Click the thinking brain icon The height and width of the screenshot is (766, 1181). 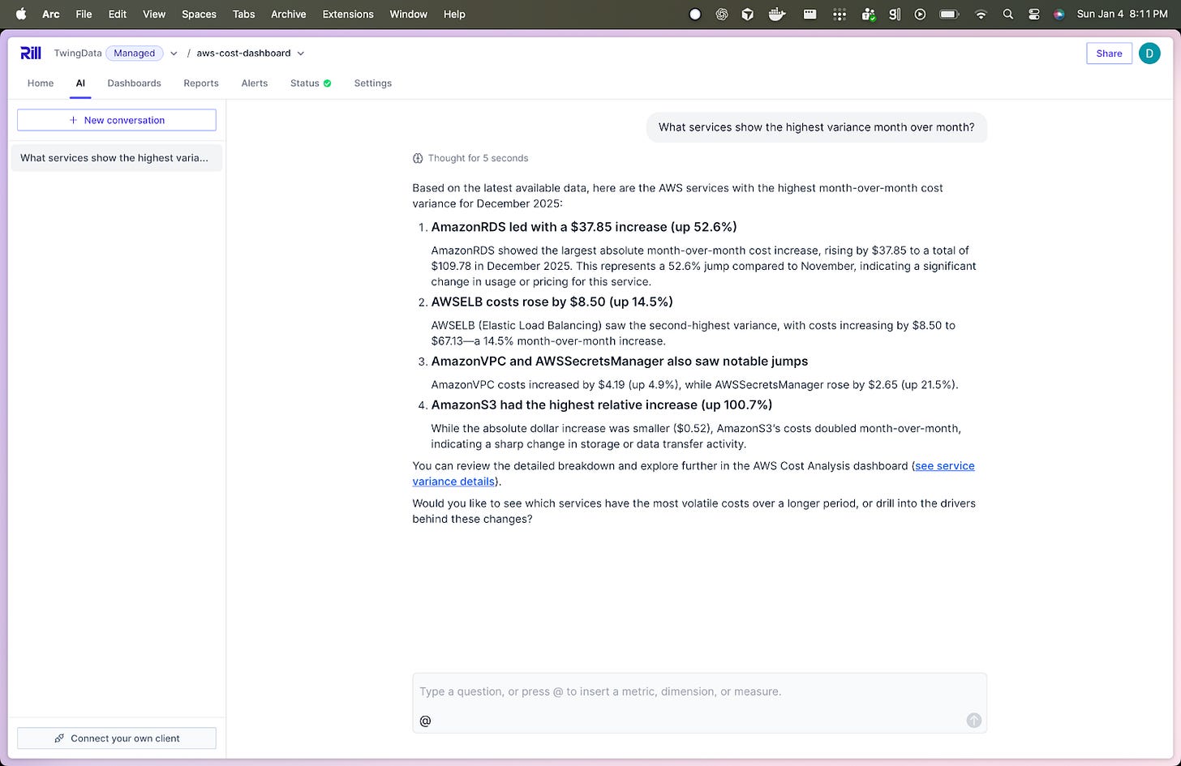pos(418,158)
